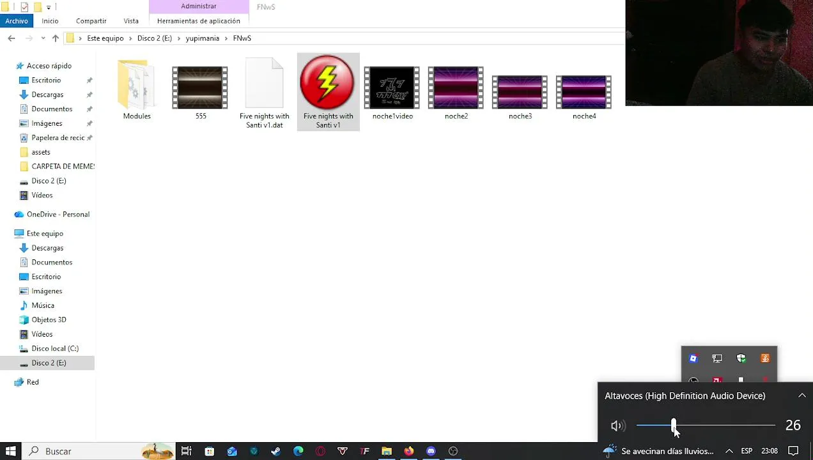The height and width of the screenshot is (460, 813).
Task: Open the Windows Start menu
Action: pos(11,451)
